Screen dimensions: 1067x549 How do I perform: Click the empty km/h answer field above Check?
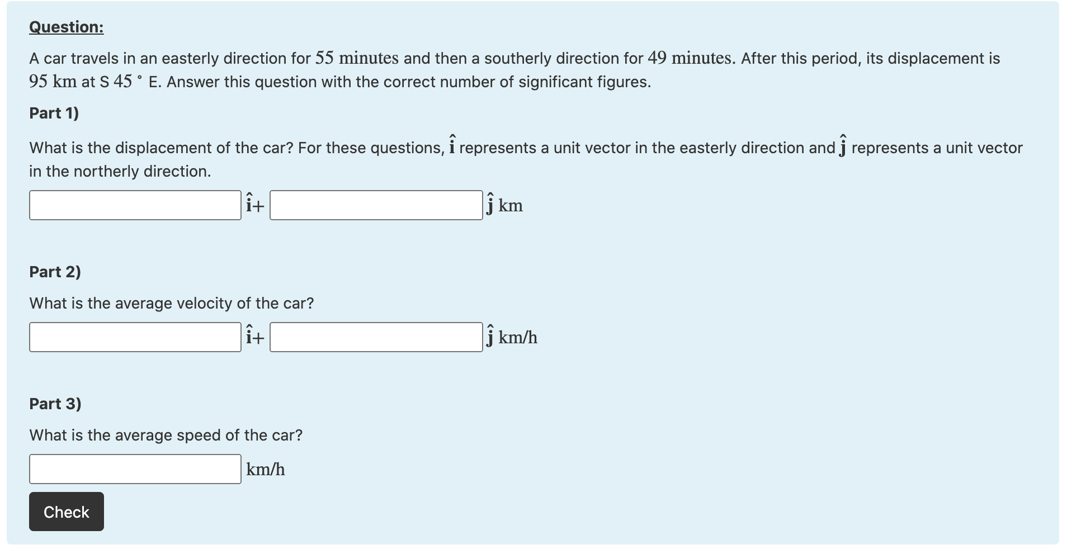[135, 468]
